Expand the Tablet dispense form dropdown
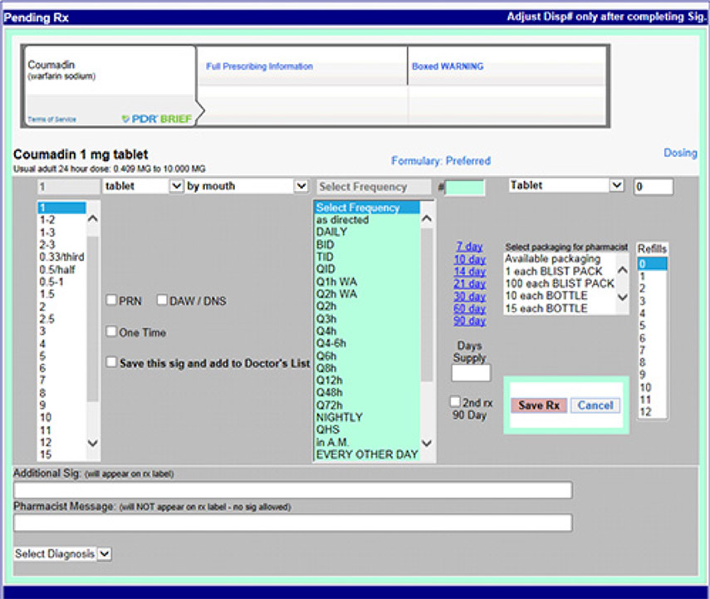This screenshot has height=599, width=710. [x=616, y=185]
